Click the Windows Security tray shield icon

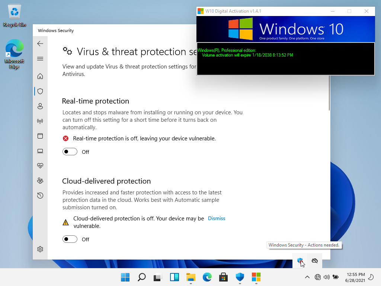[x=300, y=261]
